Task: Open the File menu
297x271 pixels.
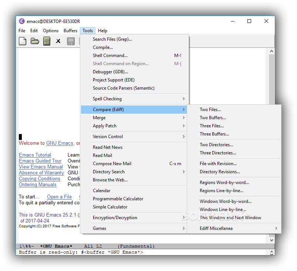Action: (x=22, y=31)
